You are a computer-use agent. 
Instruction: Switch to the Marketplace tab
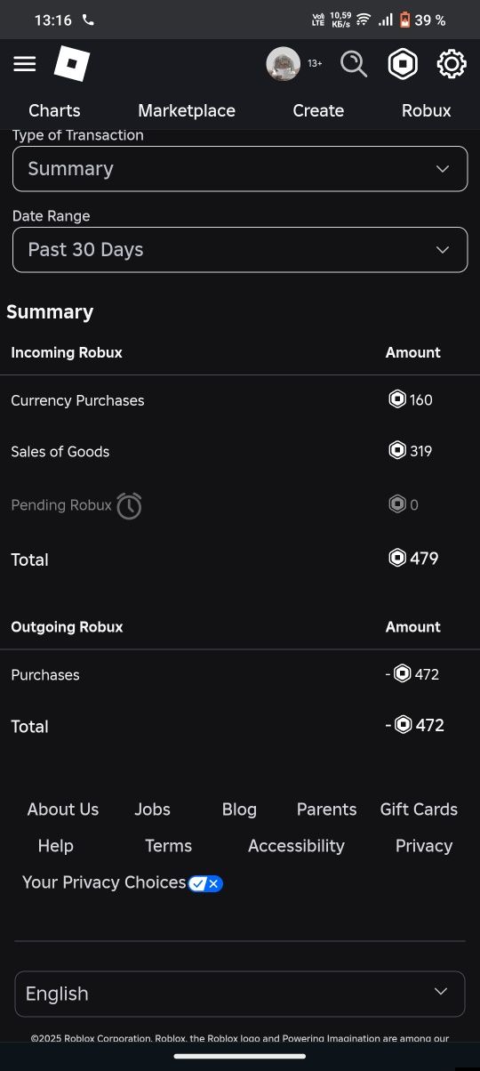pos(187,110)
